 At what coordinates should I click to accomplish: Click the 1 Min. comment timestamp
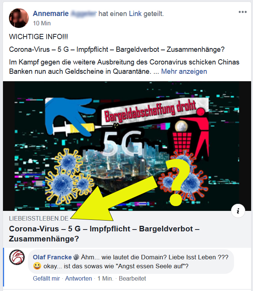point(105,278)
